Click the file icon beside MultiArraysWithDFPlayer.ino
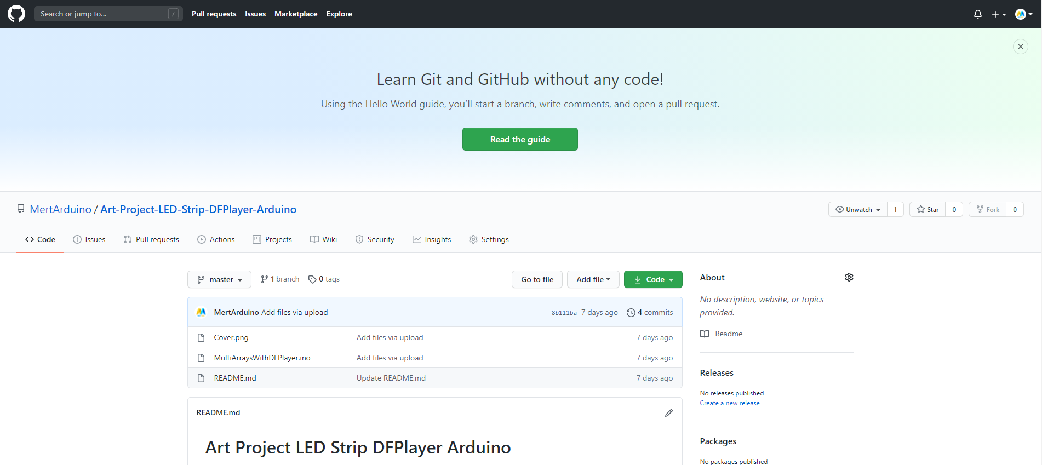The width and height of the screenshot is (1042, 465). [x=201, y=358]
